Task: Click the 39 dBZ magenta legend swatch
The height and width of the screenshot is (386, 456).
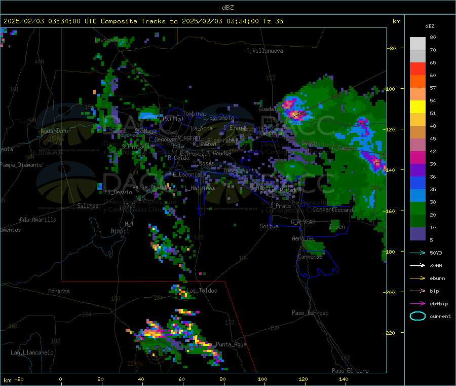Action: tap(417, 157)
